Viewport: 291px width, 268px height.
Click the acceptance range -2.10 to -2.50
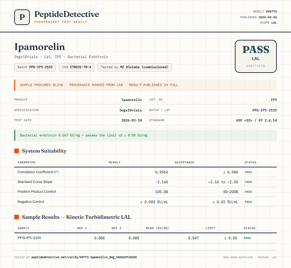click(x=223, y=182)
